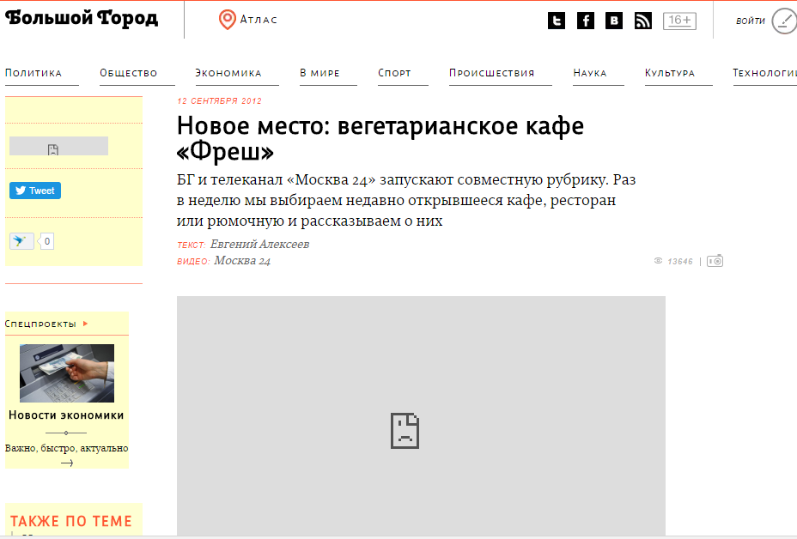Image resolution: width=797 pixels, height=539 pixels.
Task: Open the ATM cash thumbnail image
Action: [x=67, y=373]
